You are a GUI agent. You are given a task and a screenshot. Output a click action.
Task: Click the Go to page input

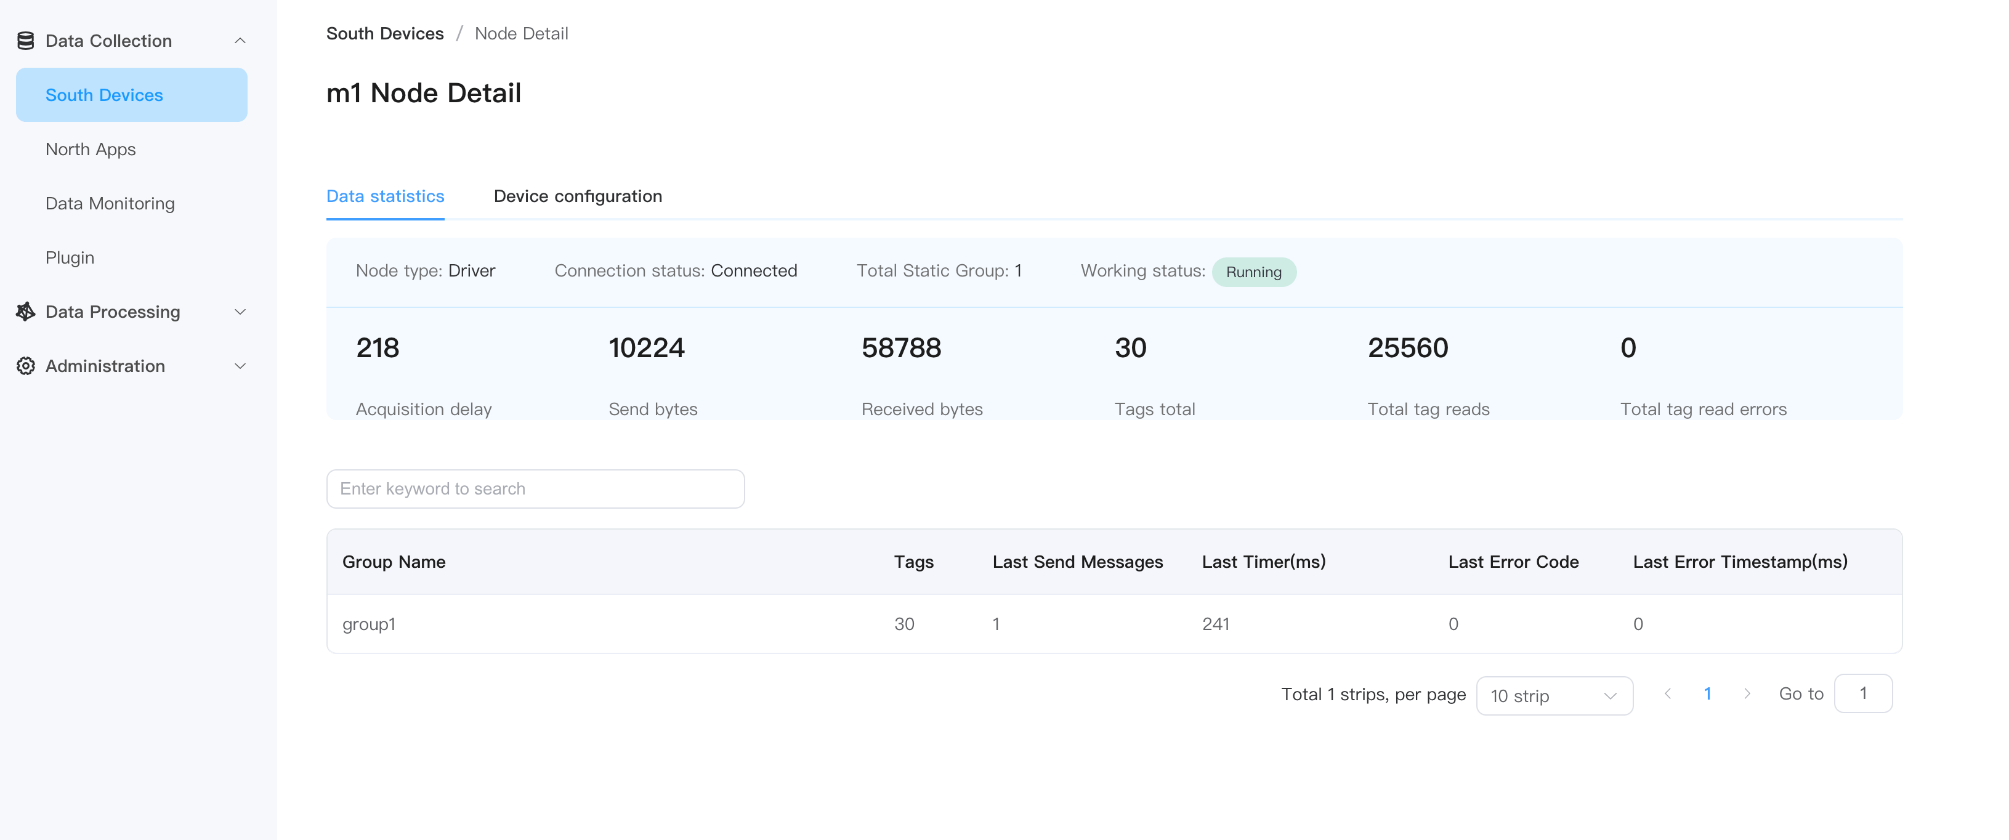tap(1862, 693)
